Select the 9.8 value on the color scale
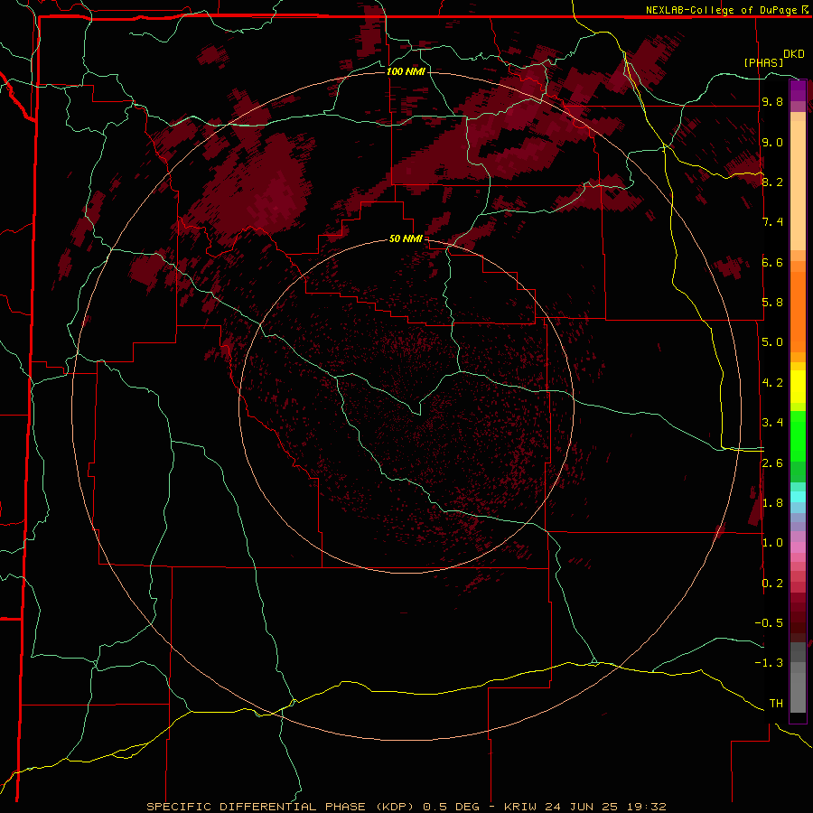Screen dimensions: 813x813 point(772,101)
